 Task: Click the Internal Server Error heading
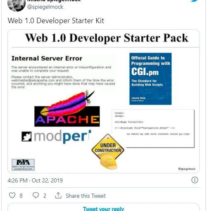click(47, 58)
